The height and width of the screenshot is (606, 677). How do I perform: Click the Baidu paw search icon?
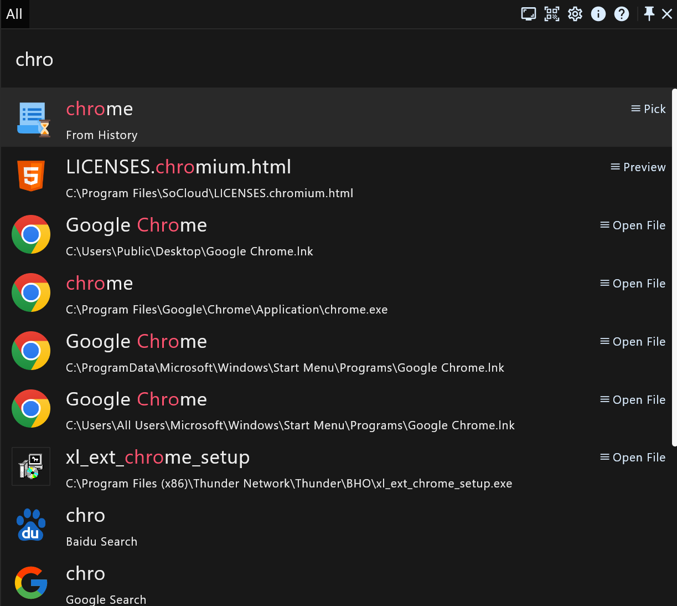(x=31, y=525)
